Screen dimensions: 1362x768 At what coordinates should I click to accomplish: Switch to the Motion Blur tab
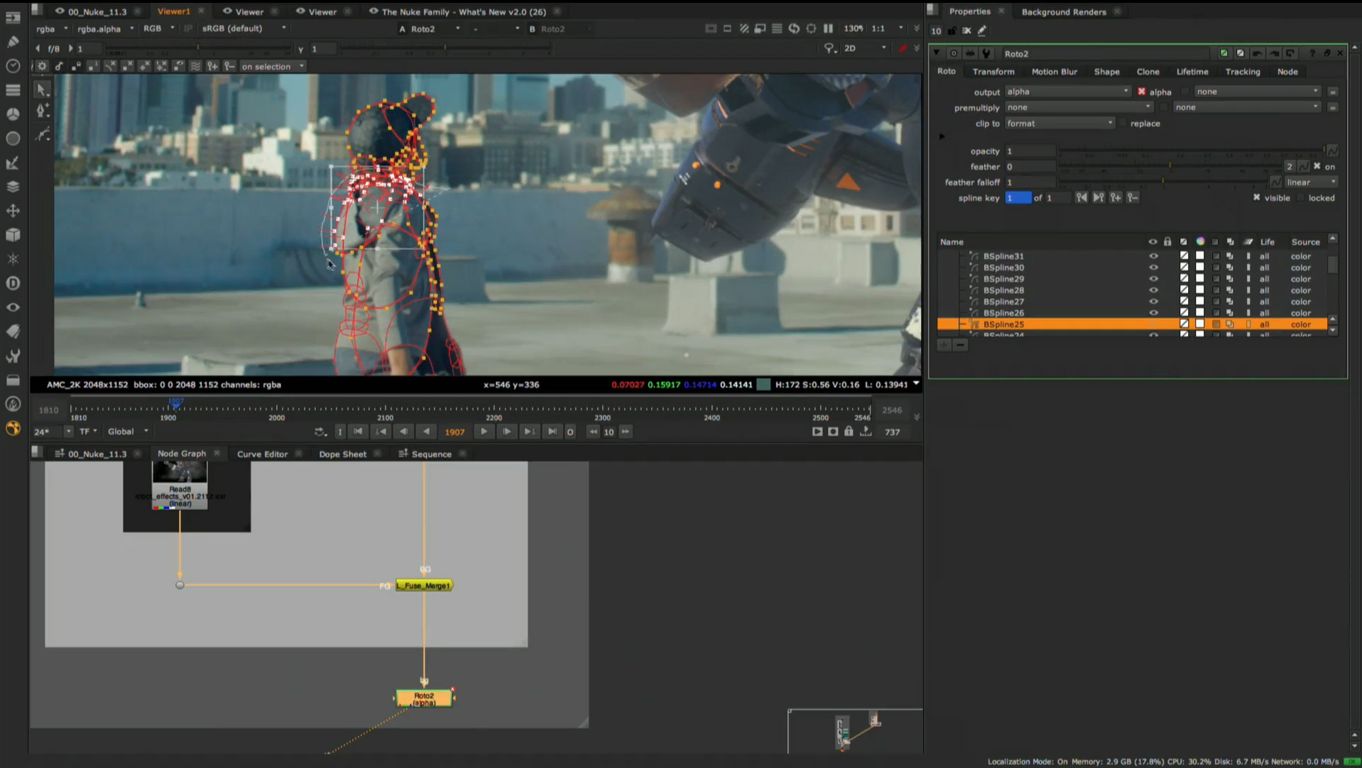pos(1054,72)
